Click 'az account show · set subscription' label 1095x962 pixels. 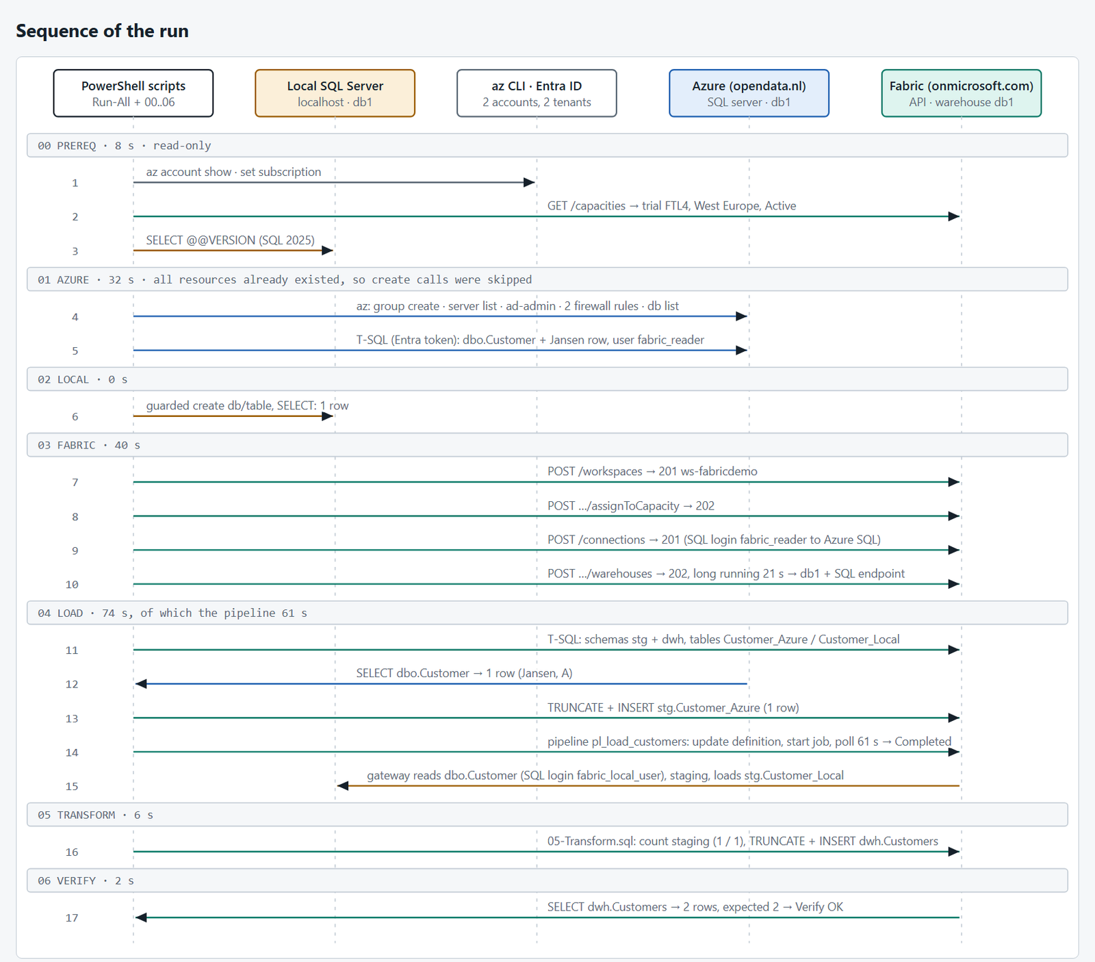(233, 172)
